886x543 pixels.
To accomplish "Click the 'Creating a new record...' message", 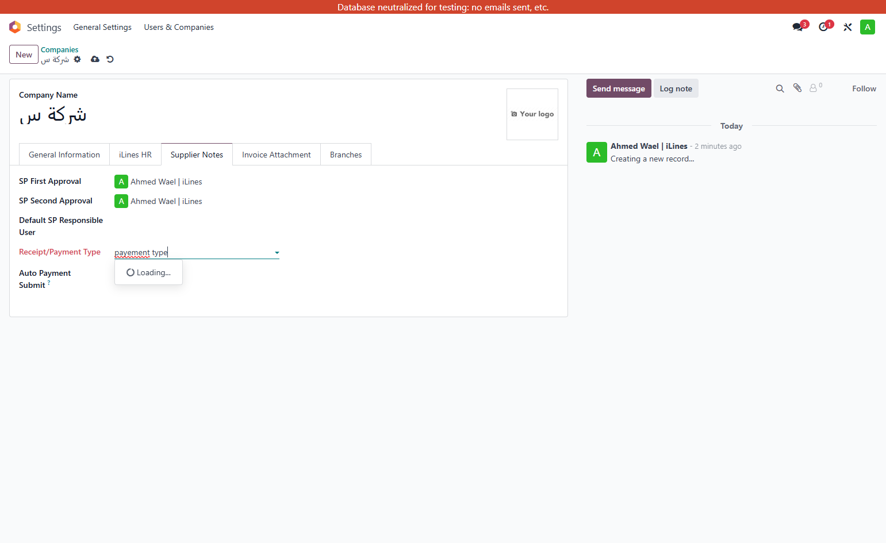I will coord(653,159).
